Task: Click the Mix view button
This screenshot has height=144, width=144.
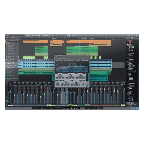Action: (x=134, y=108)
